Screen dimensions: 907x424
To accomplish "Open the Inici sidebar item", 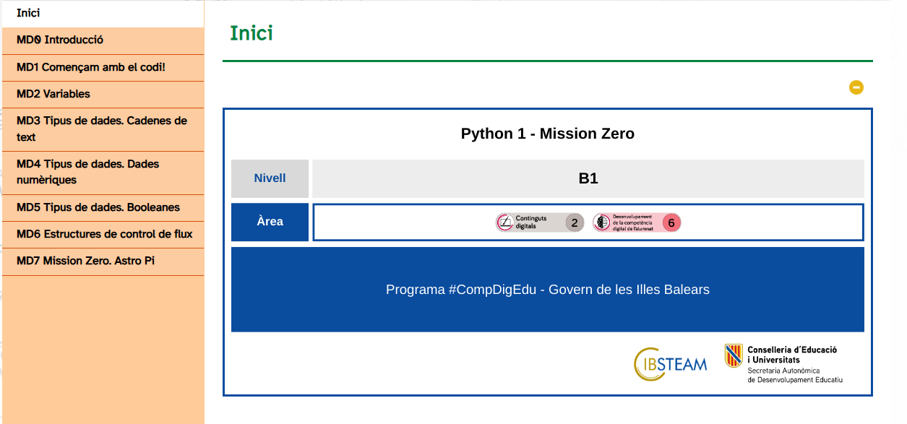I will click(103, 14).
